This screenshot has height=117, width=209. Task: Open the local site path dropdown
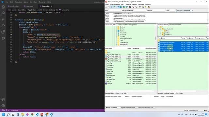pos(155,25)
